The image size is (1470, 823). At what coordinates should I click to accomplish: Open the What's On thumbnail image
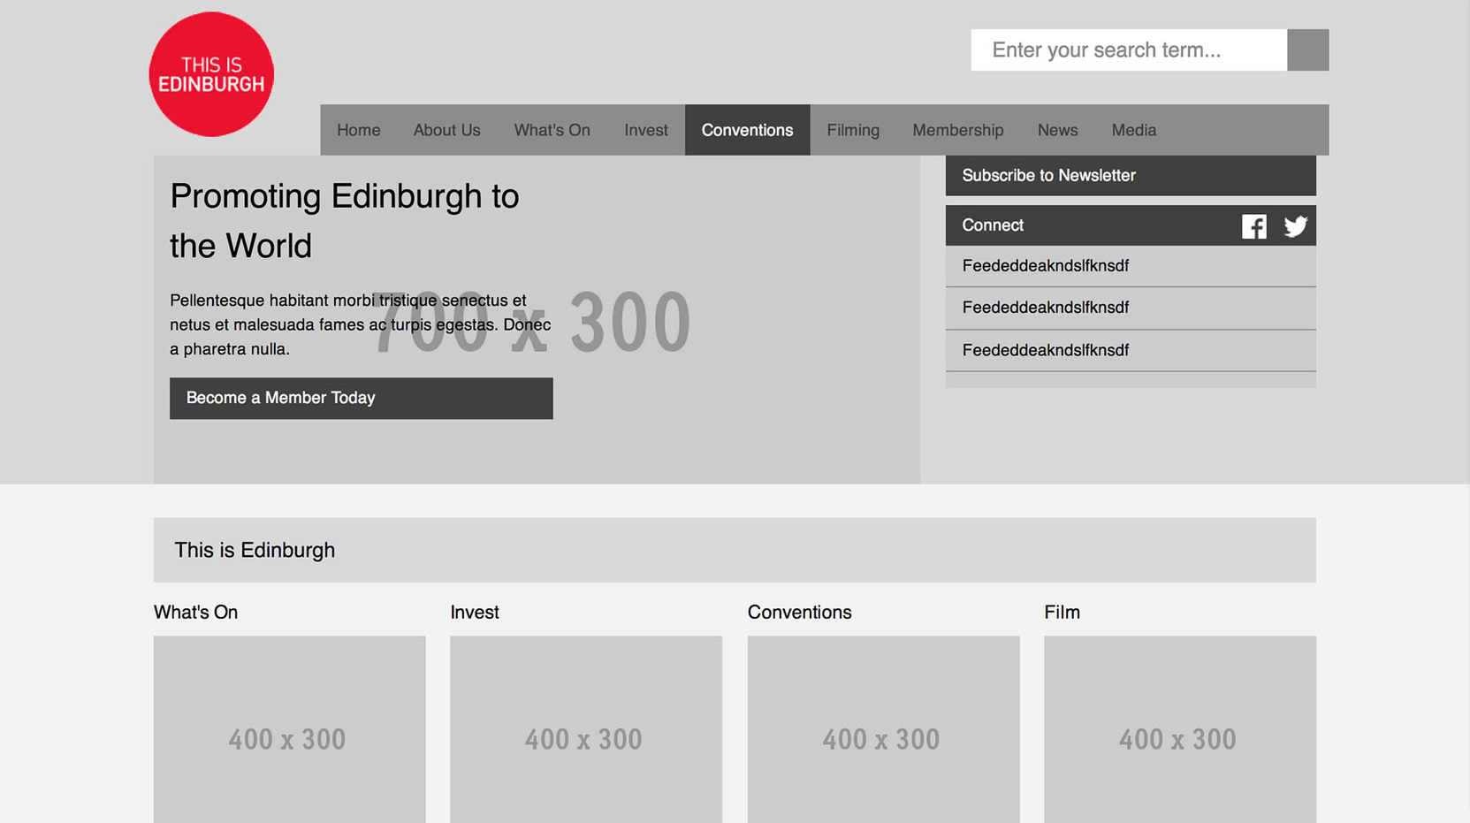[289, 729]
